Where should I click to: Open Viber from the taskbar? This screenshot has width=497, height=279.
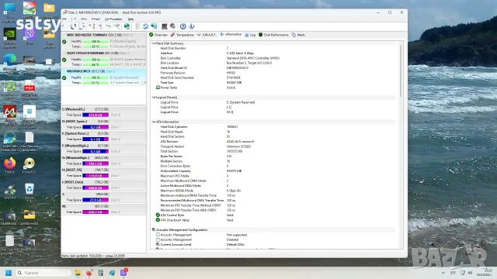[x=123, y=273]
